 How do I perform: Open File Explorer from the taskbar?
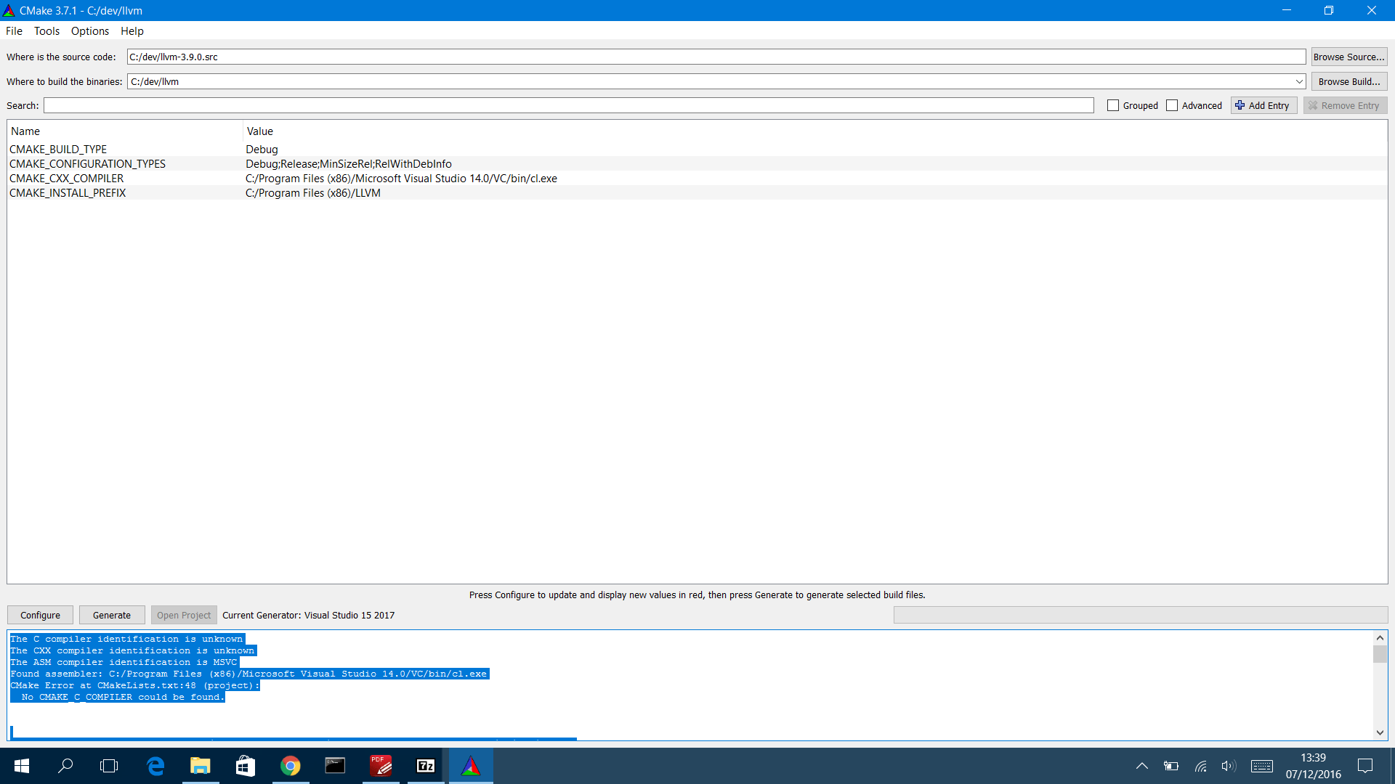[x=201, y=766]
